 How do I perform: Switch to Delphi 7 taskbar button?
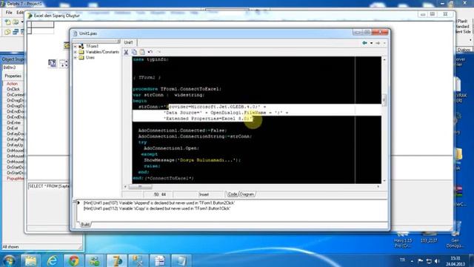[117, 260]
